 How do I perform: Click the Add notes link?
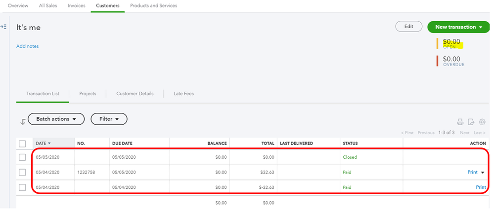click(x=27, y=46)
